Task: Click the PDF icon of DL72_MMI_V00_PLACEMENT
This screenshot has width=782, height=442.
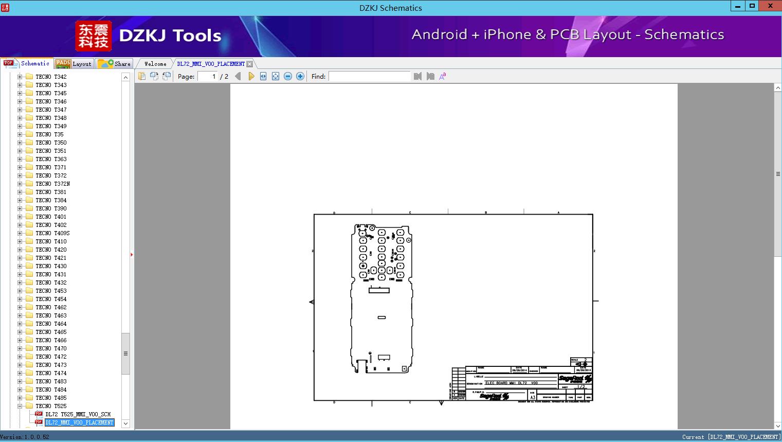Action: [39, 422]
